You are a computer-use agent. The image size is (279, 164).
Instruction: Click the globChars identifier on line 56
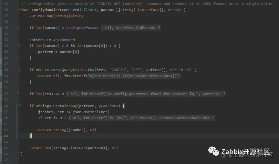click(108, 106)
